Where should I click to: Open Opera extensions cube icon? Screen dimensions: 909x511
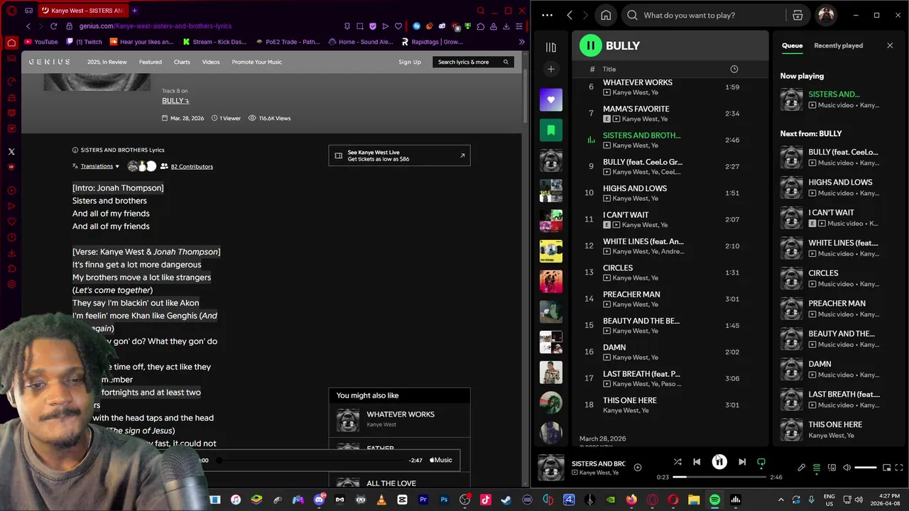(x=481, y=26)
